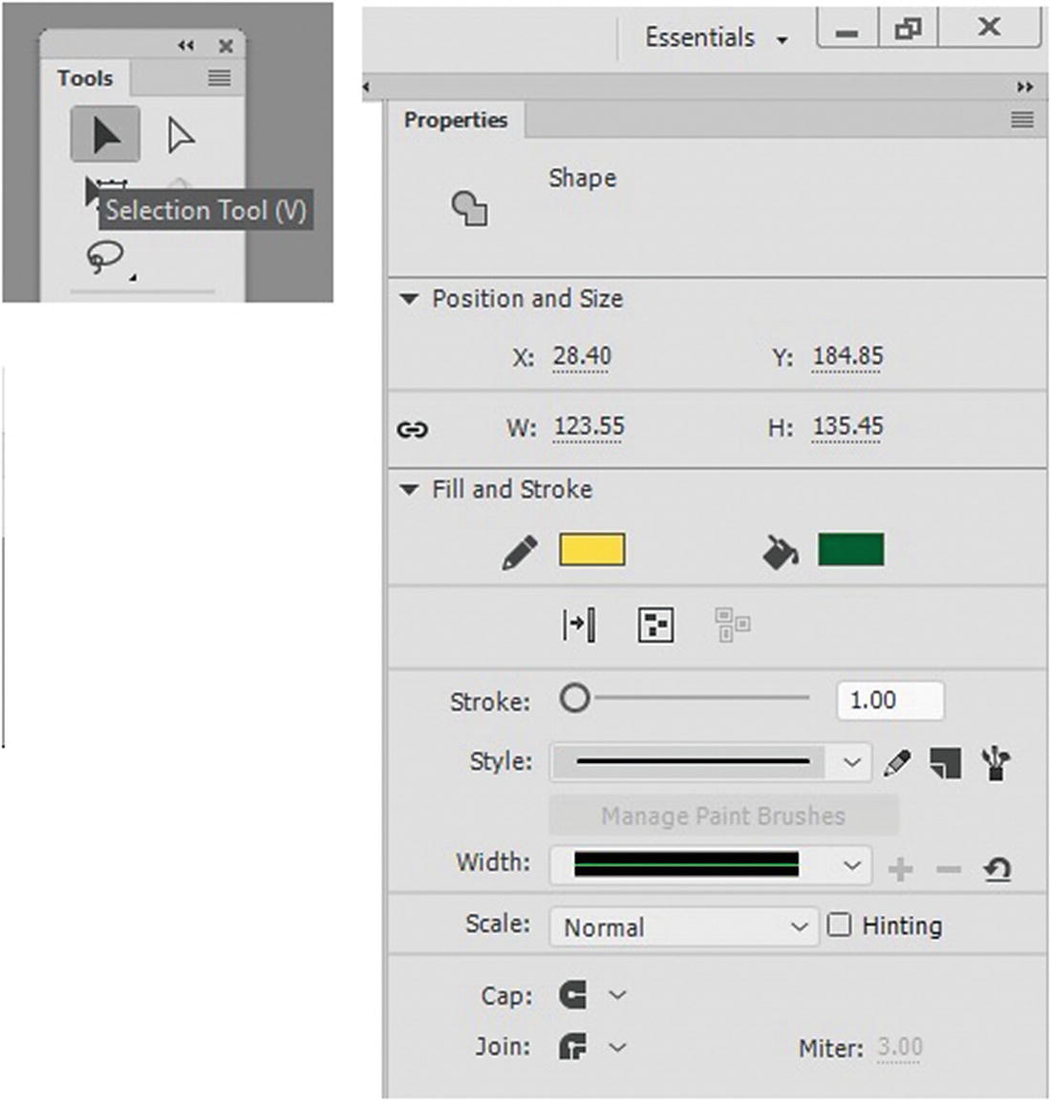1051x1101 pixels.
Task: Click the small left arrow on the dock bar
Action: click(x=366, y=87)
